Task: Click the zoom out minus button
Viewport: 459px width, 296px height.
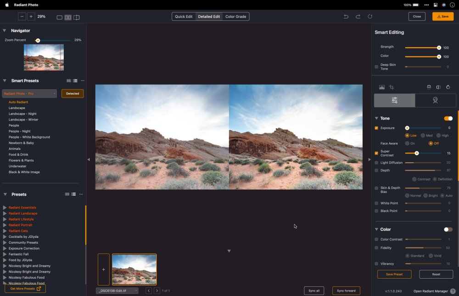Action: [x=22, y=16]
